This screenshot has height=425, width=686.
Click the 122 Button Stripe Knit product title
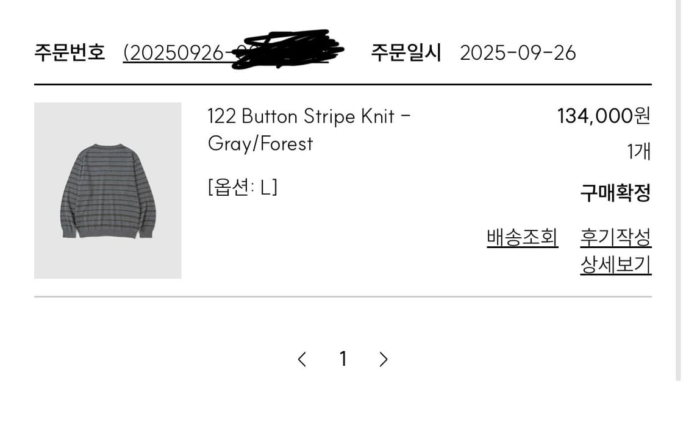pyautogui.click(x=308, y=116)
